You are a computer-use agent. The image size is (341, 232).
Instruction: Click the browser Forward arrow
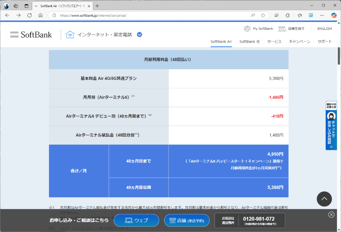coord(18,15)
